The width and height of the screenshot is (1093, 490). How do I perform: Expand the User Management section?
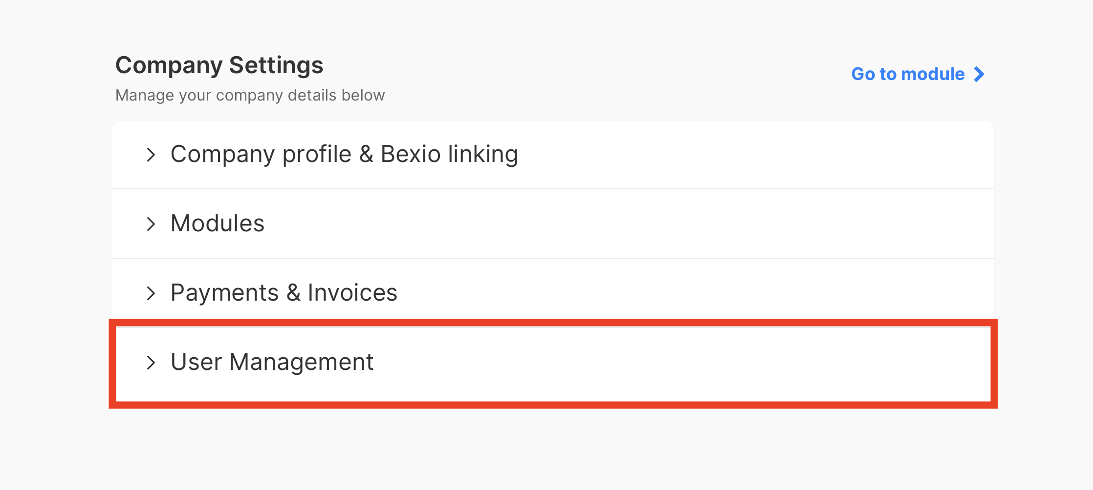pyautogui.click(x=272, y=362)
